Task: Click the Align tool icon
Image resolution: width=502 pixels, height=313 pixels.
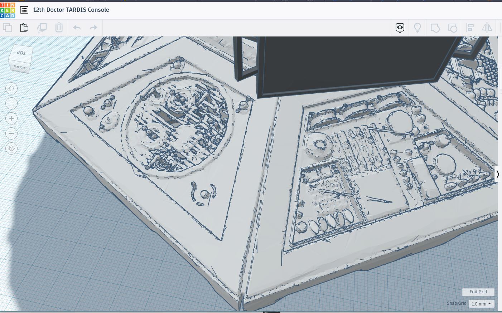Action: point(470,28)
